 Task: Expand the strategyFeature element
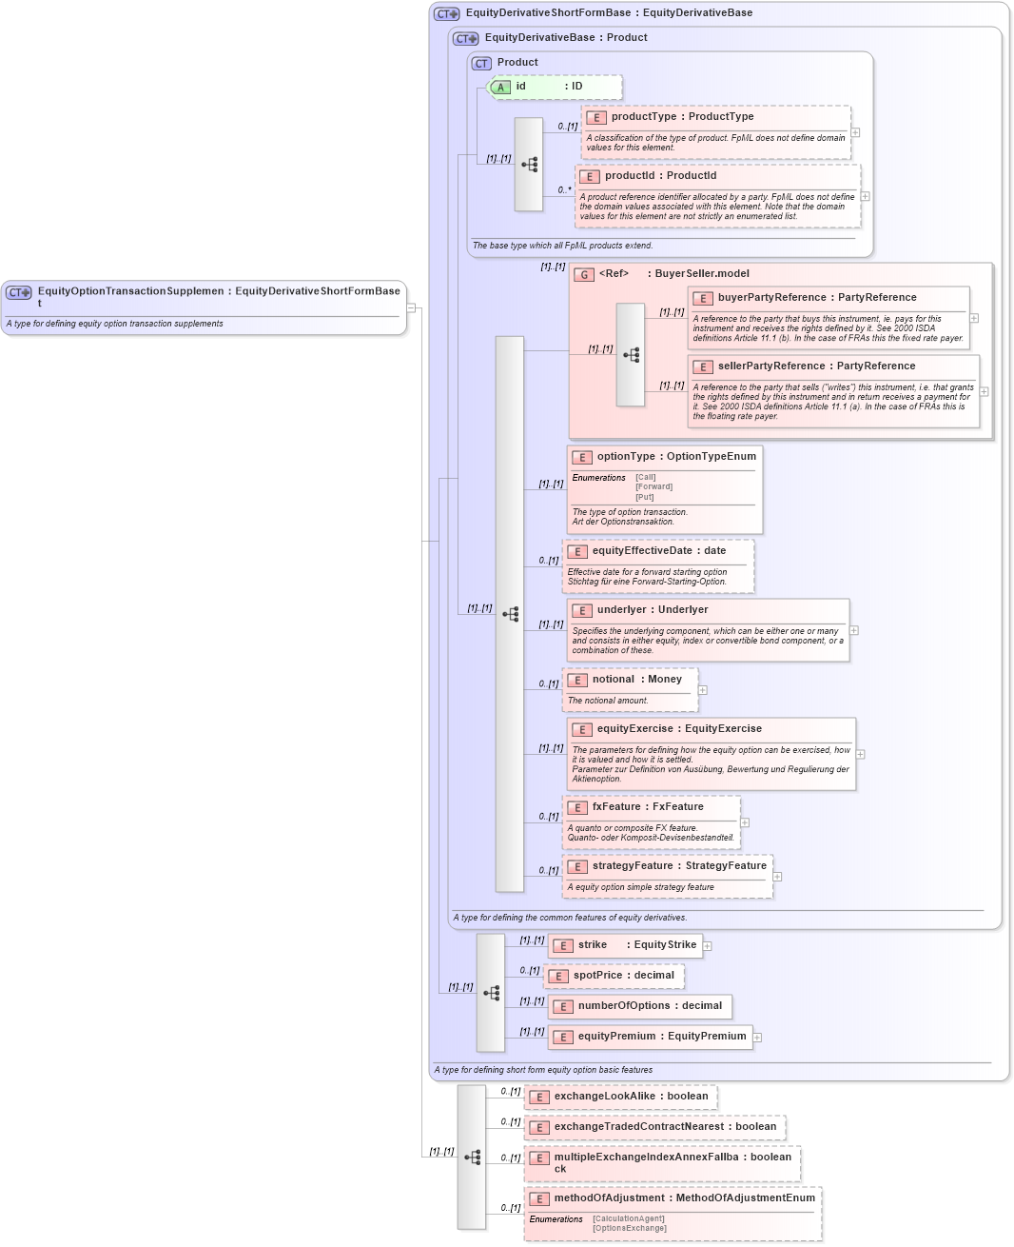pyautogui.click(x=778, y=877)
